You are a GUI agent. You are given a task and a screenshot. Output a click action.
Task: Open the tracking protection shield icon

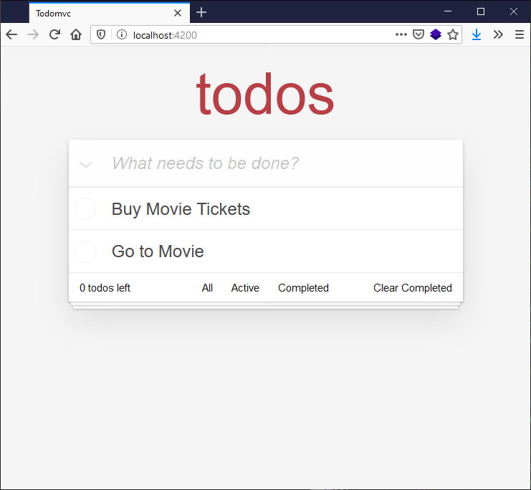101,34
